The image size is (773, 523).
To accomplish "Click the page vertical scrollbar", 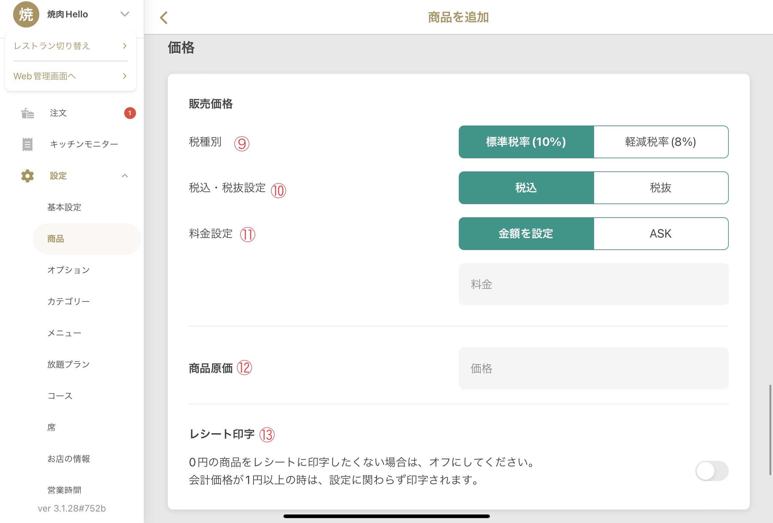I will tap(770, 430).
